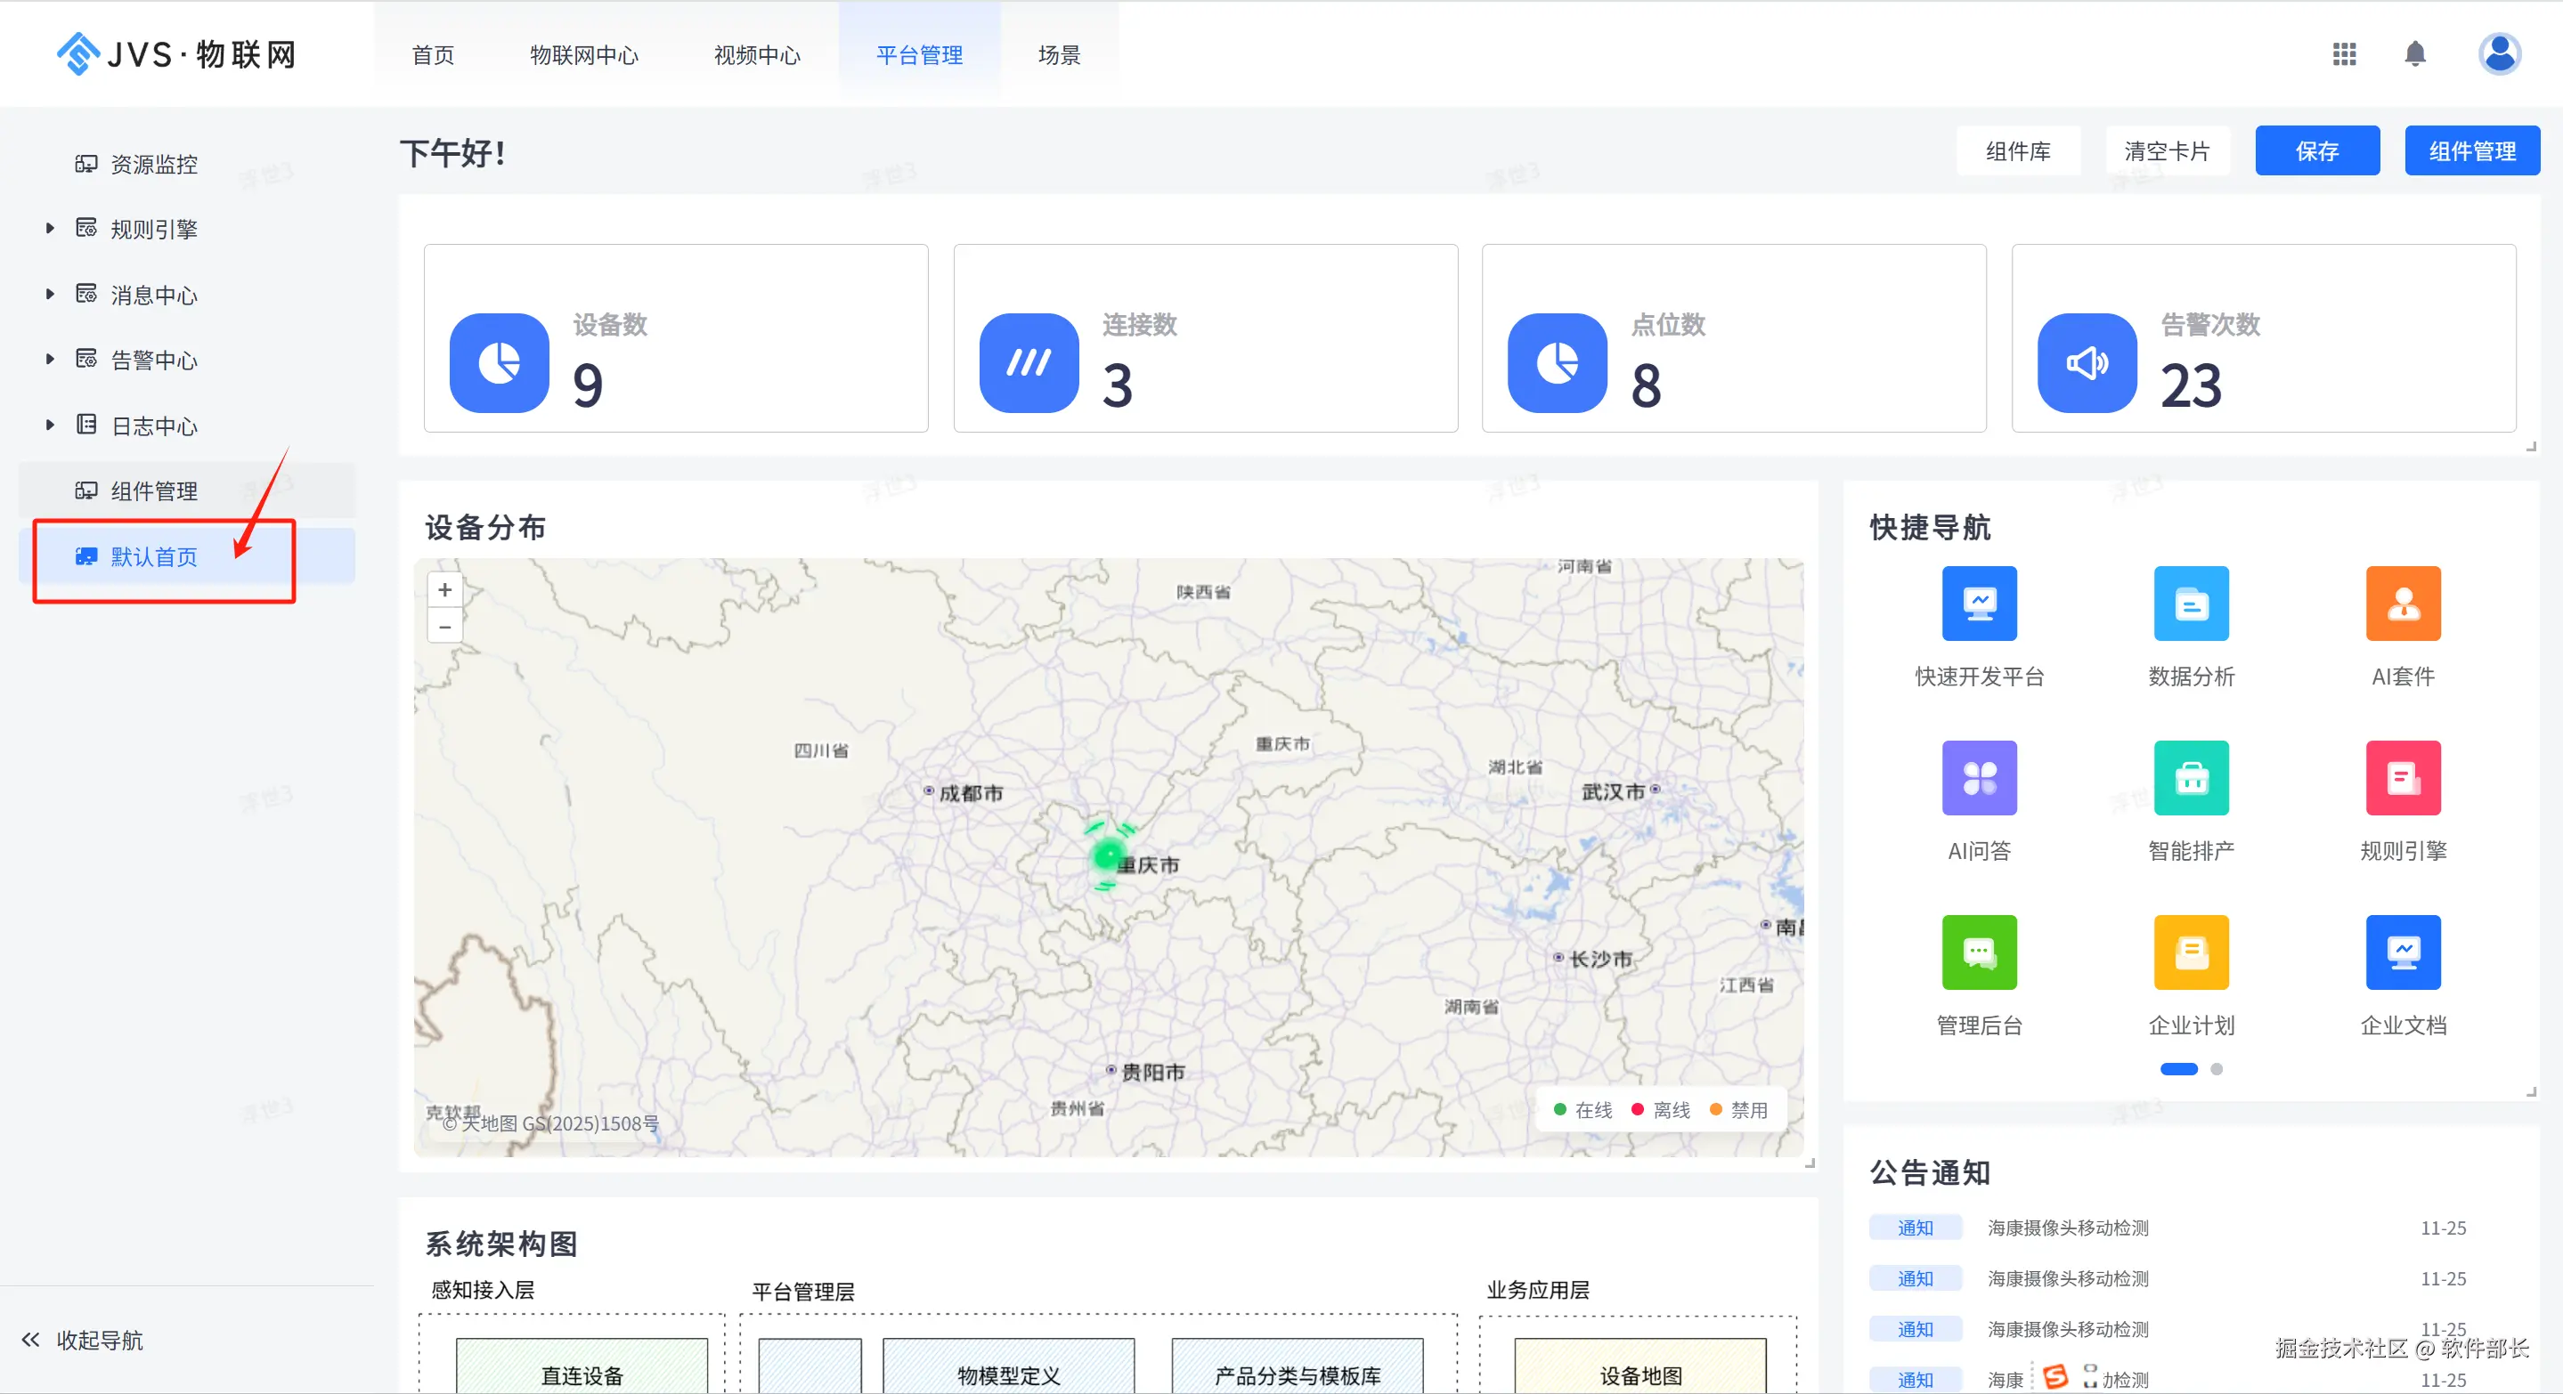Toggle the 在线 legend on the map
The height and width of the screenshot is (1394, 2563).
click(1582, 1110)
